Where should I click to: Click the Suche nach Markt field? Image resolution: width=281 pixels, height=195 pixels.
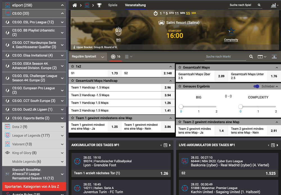225,57
